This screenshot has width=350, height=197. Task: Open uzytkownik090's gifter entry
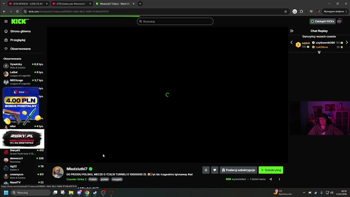tap(325, 43)
